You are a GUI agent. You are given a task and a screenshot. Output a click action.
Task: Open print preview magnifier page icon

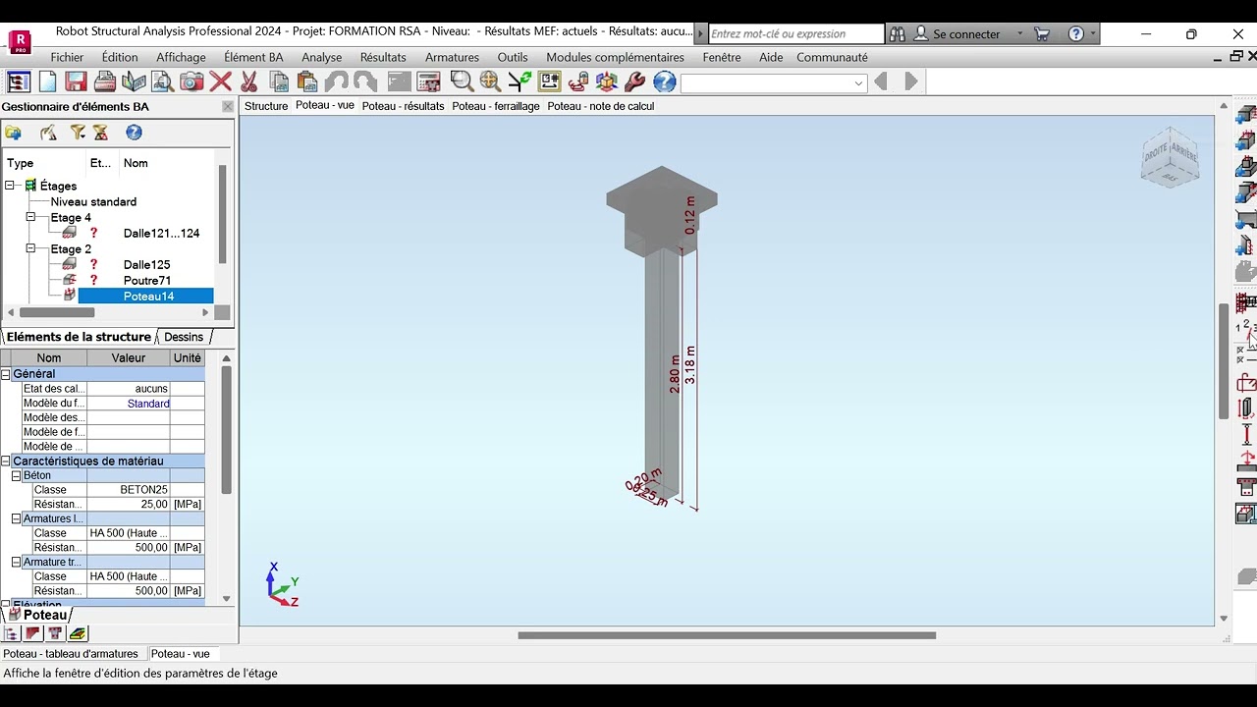162,82
